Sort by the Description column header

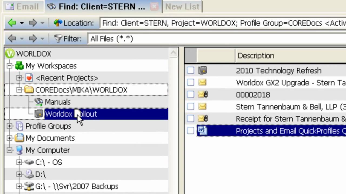pos(290,56)
